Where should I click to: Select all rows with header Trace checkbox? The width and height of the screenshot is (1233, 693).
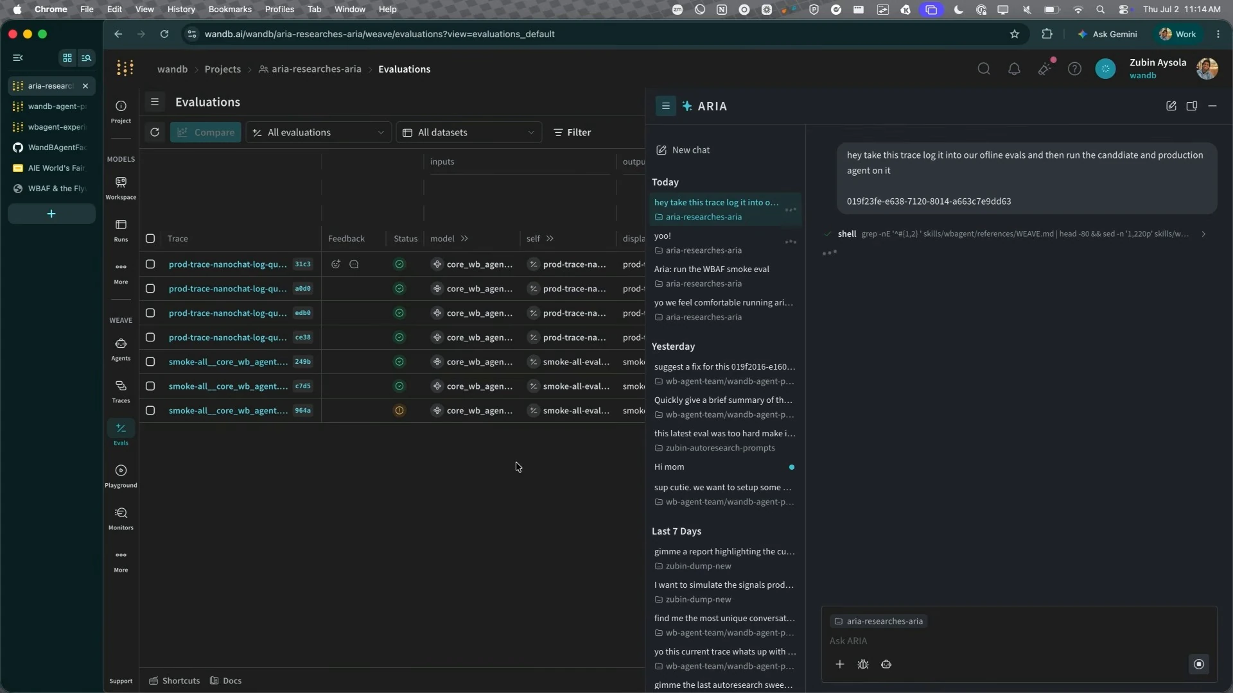150,239
